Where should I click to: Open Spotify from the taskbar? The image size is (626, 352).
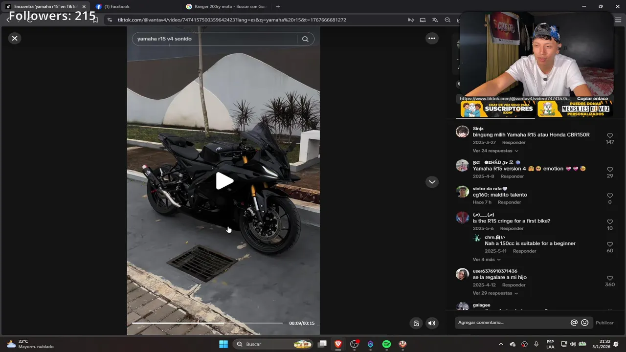386,344
